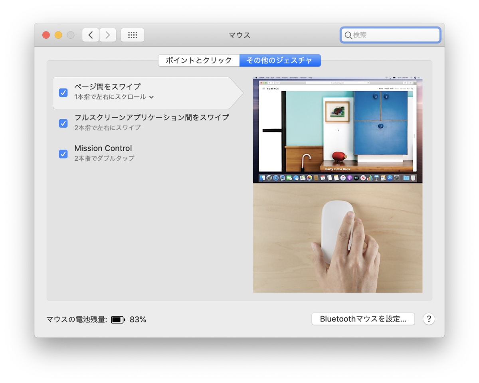Open help with question mark button
The image size is (479, 383).
(429, 319)
